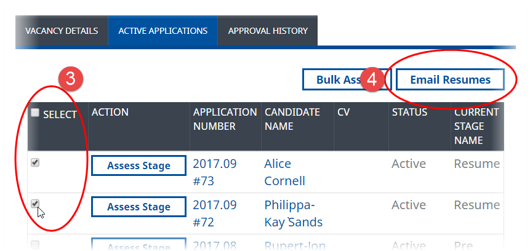The height and width of the screenshot is (251, 530).
Task: Open the Approval History tab
Action: (268, 31)
